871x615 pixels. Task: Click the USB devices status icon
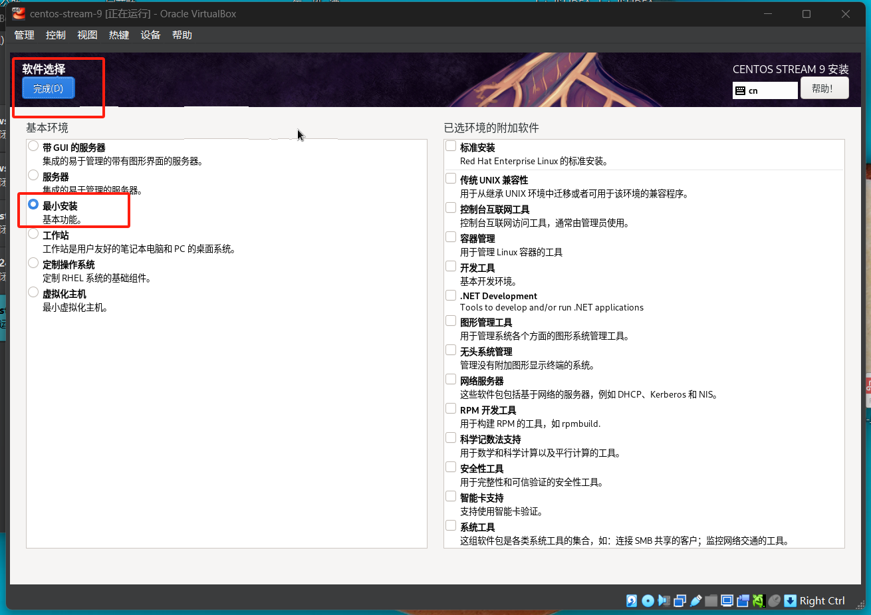click(695, 600)
